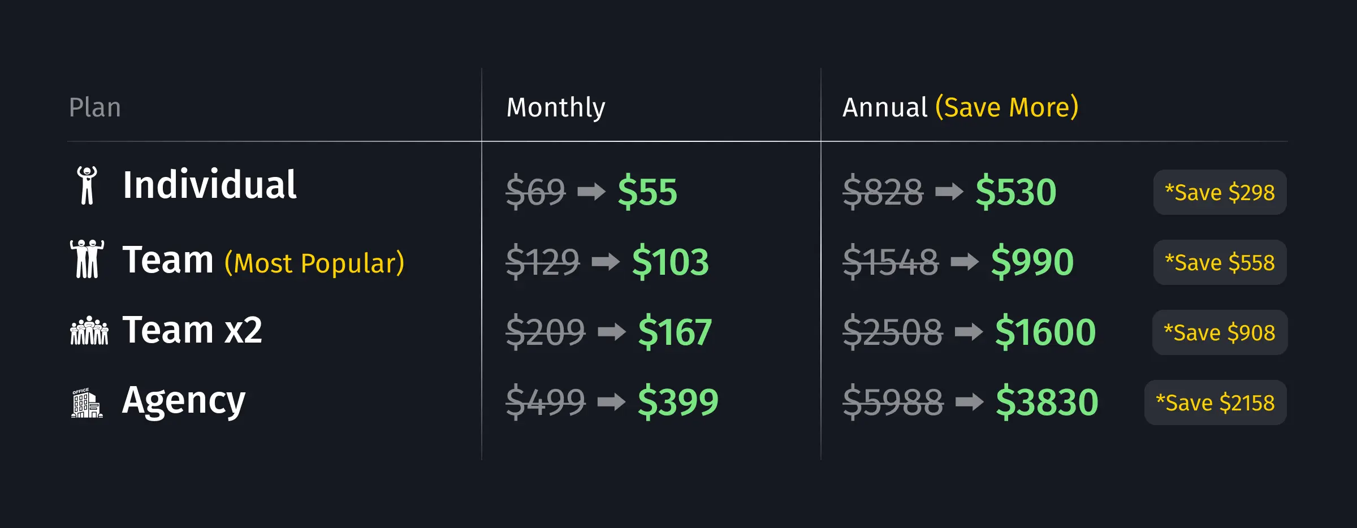
Task: Click the Plan column header
Action: coord(95,107)
